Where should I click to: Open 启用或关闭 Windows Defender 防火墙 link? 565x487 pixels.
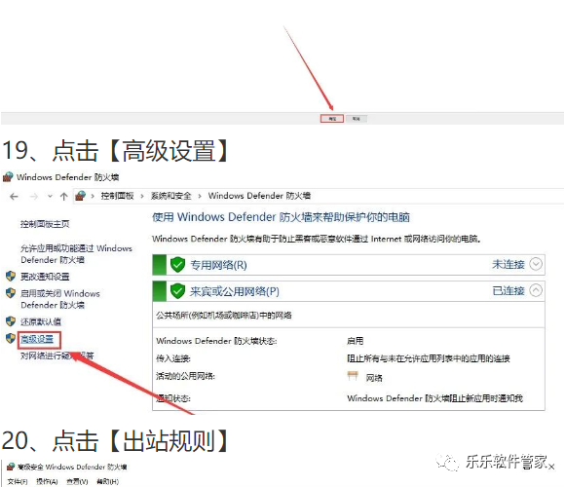tap(60, 299)
